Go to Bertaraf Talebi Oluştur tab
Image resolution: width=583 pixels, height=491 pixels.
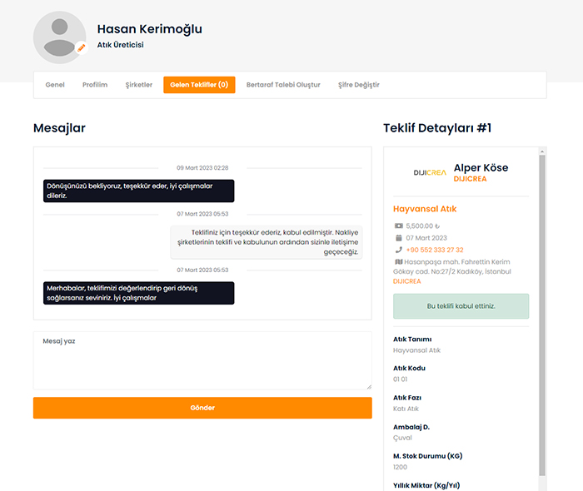pyautogui.click(x=283, y=85)
